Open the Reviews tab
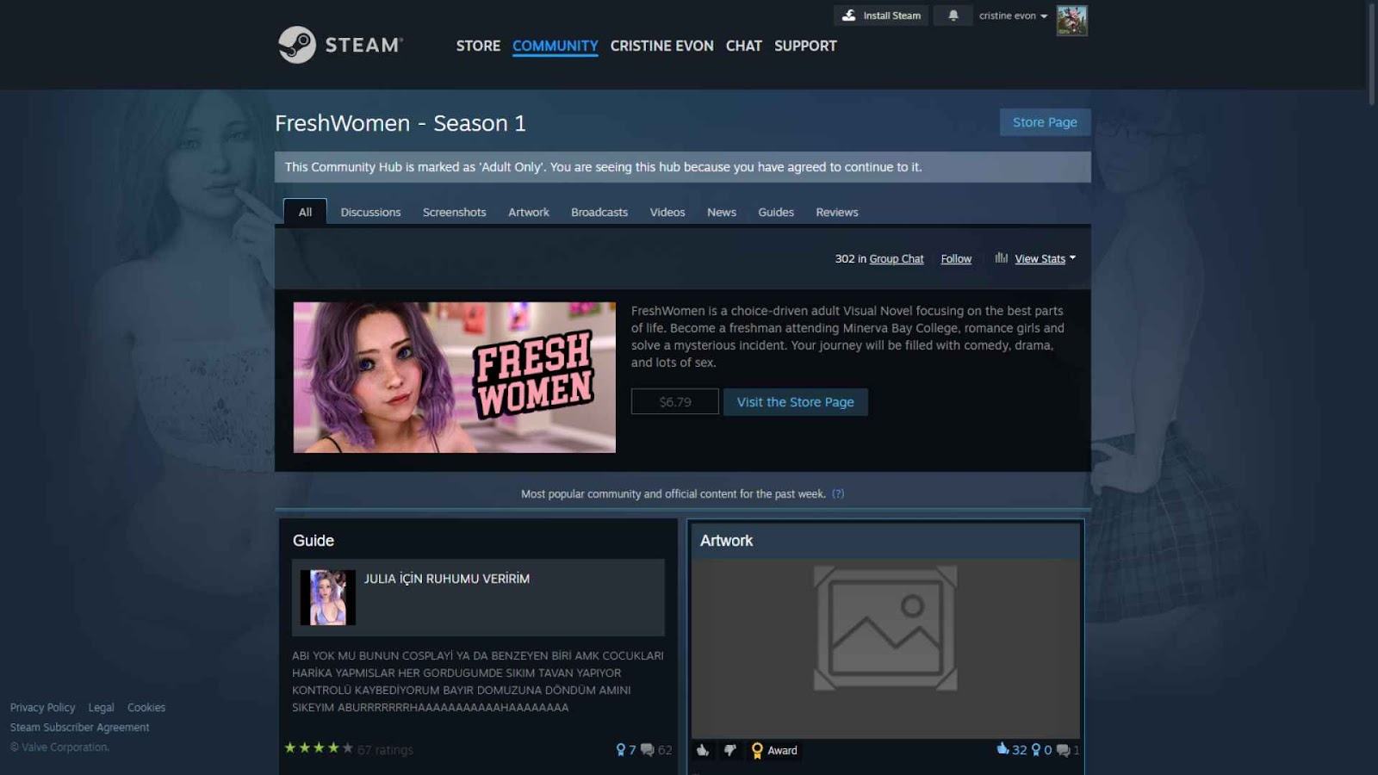The image size is (1378, 775). point(837,213)
